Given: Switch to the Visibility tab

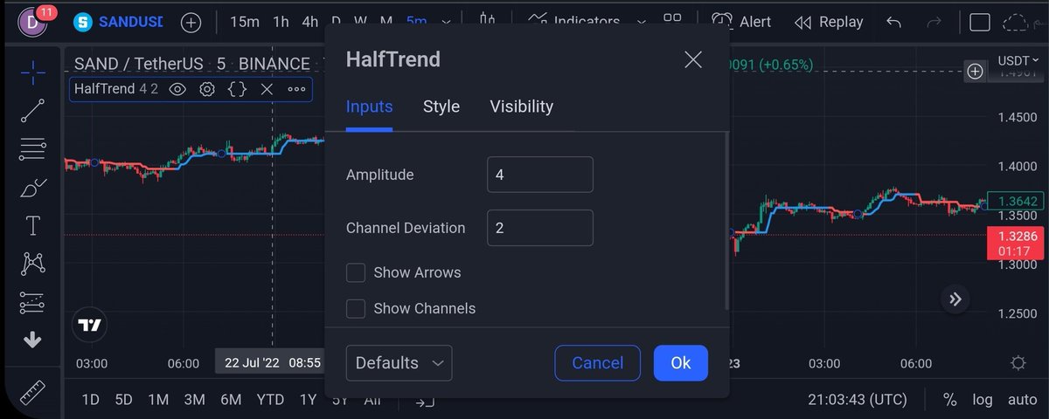Looking at the screenshot, I should [522, 106].
